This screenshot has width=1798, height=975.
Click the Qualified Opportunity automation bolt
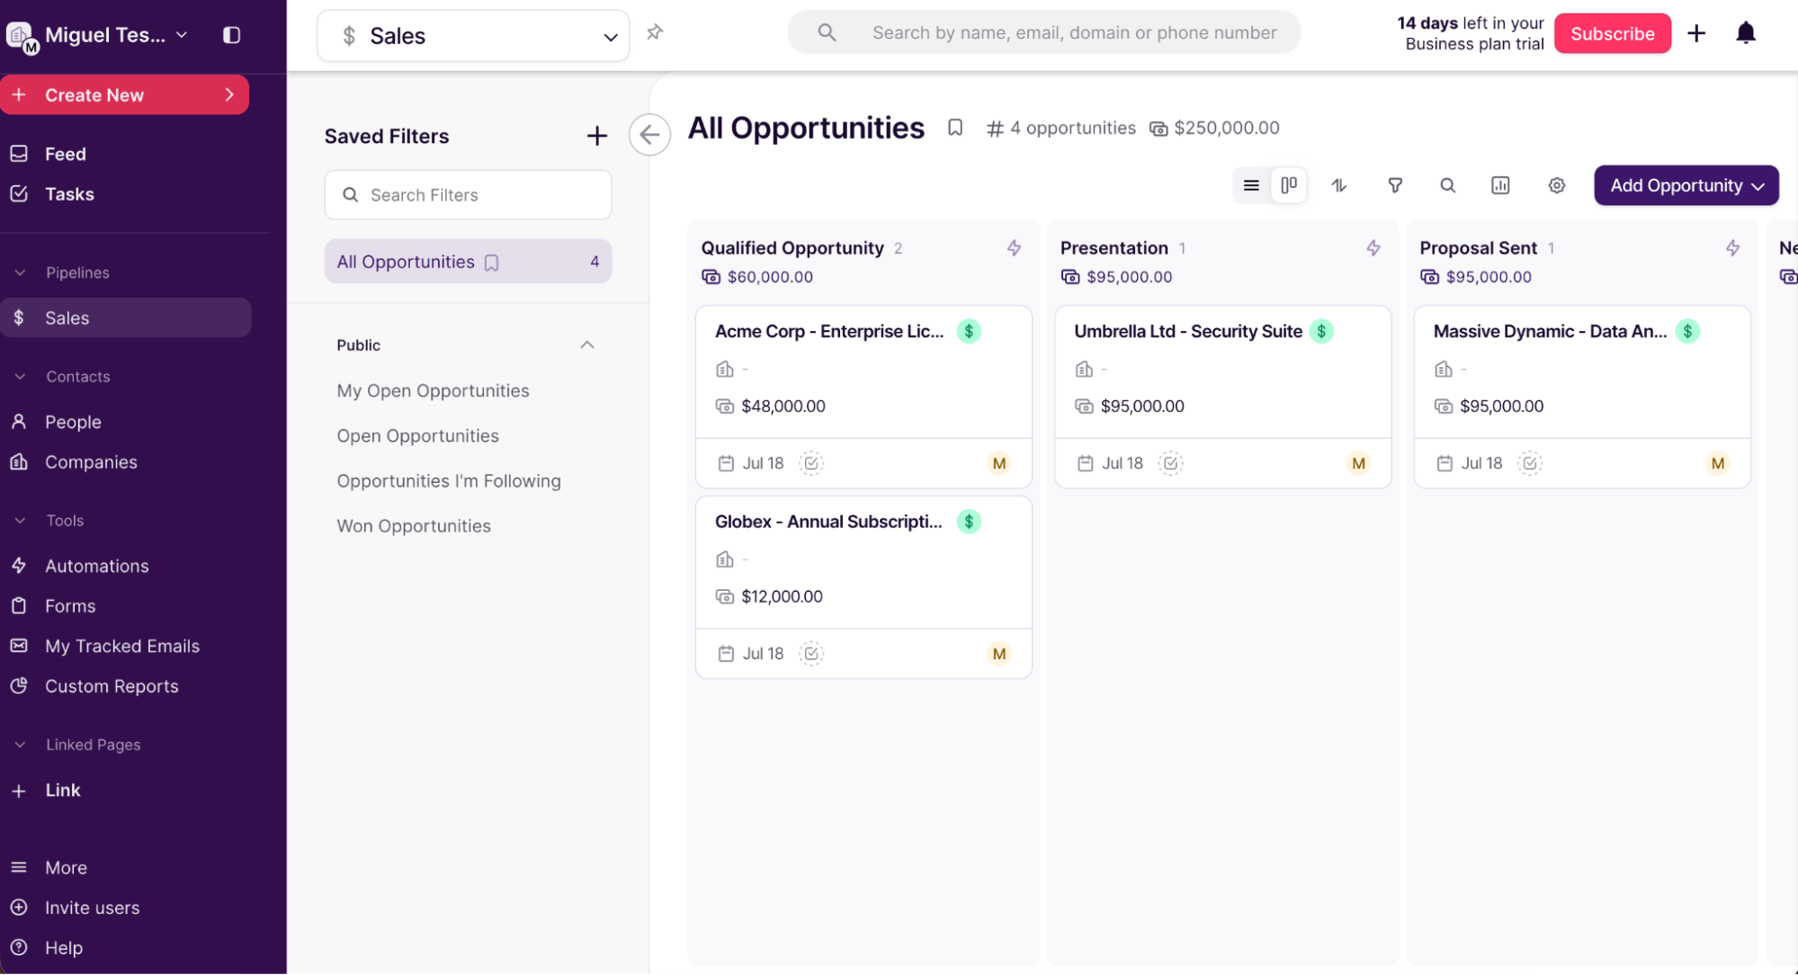[x=1014, y=248]
